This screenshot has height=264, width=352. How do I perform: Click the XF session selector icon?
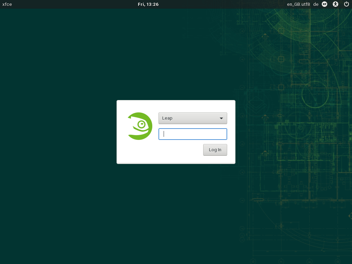pyautogui.click(x=324, y=4)
